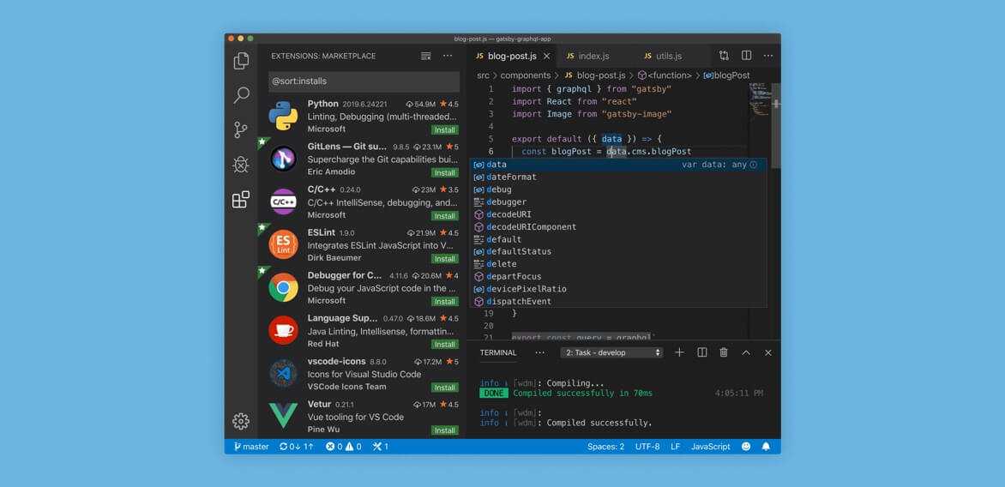This screenshot has height=487, width=1005.
Task: Open the terminal task selector dropdown
Action: (611, 352)
